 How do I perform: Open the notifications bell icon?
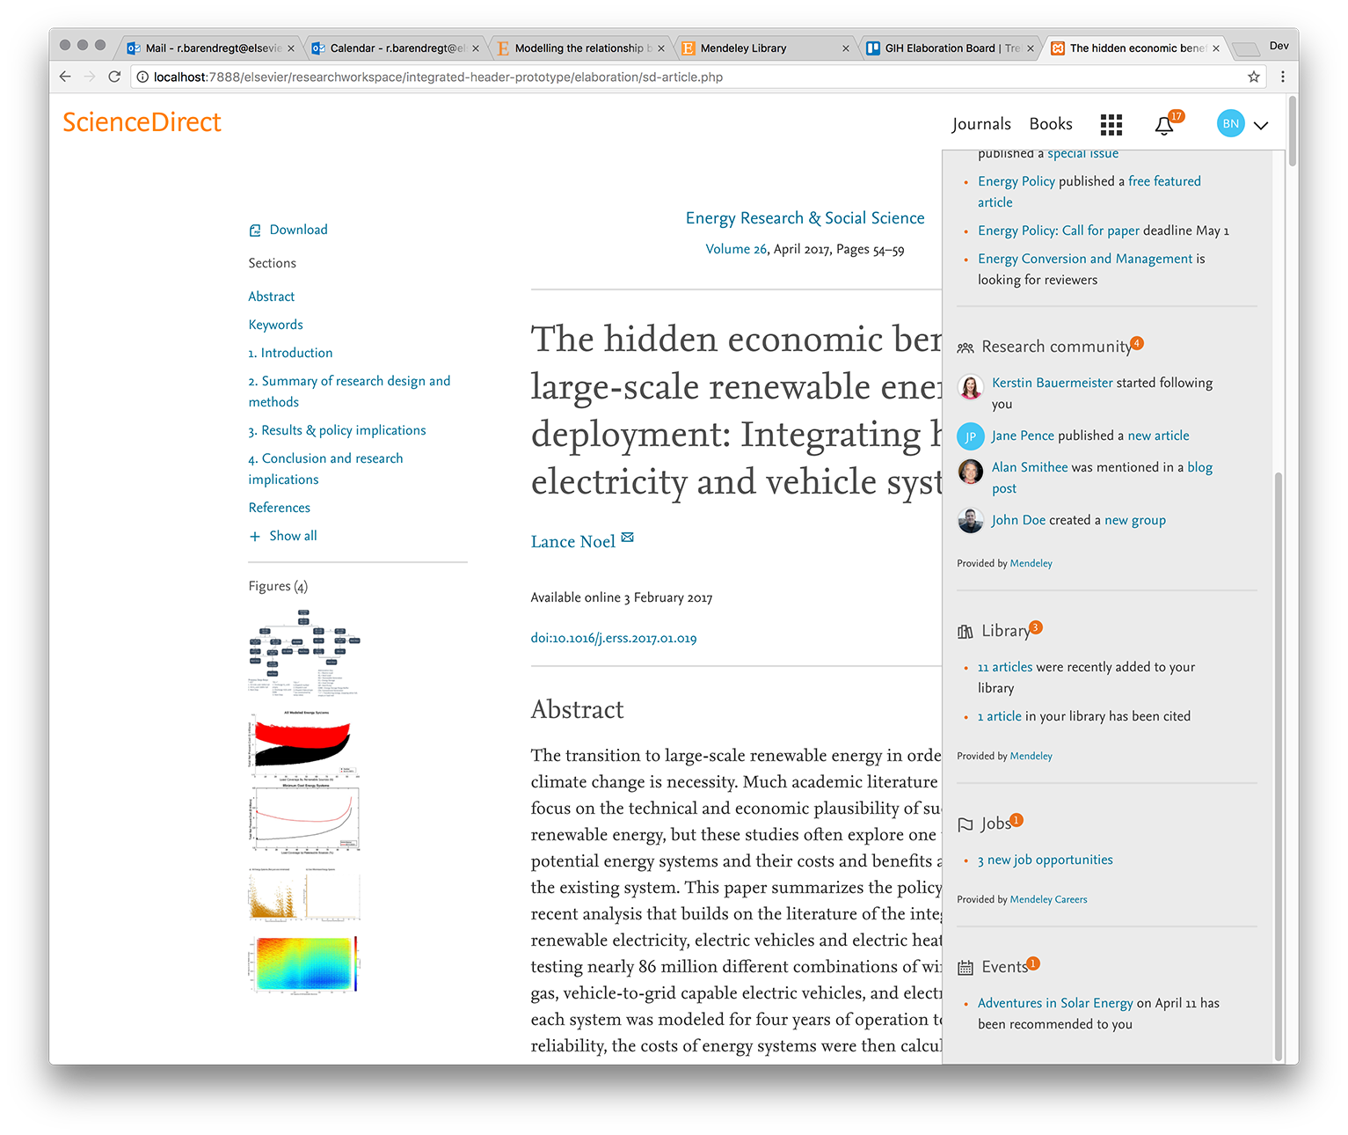pyautogui.click(x=1164, y=126)
